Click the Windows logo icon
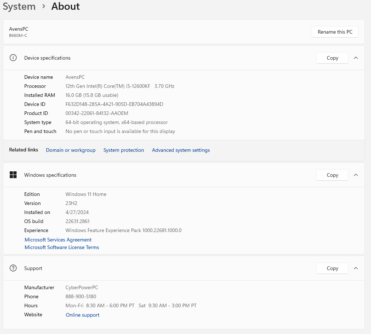Screen dimensions: 371x334 [13, 175]
